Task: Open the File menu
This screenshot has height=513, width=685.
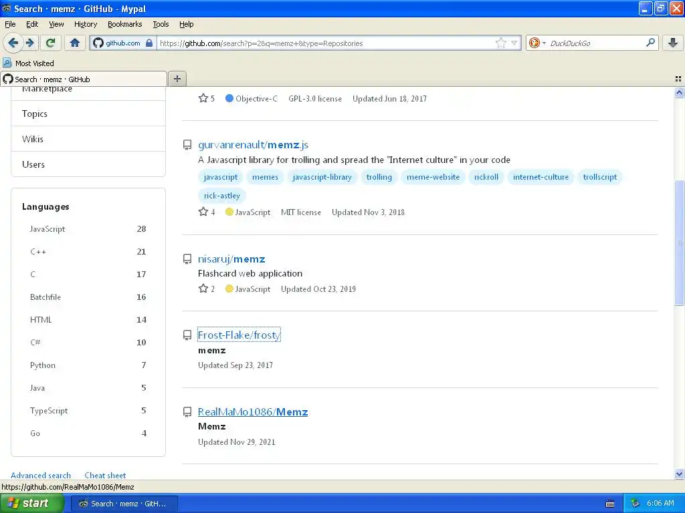Action: 10,24
